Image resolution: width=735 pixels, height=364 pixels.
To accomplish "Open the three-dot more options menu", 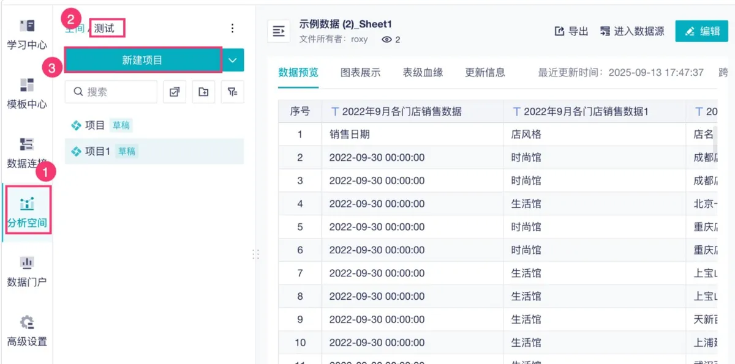I will click(232, 28).
